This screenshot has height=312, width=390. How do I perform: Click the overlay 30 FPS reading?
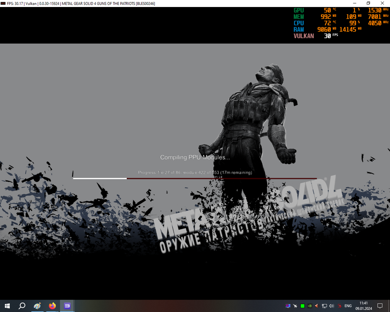coord(331,36)
